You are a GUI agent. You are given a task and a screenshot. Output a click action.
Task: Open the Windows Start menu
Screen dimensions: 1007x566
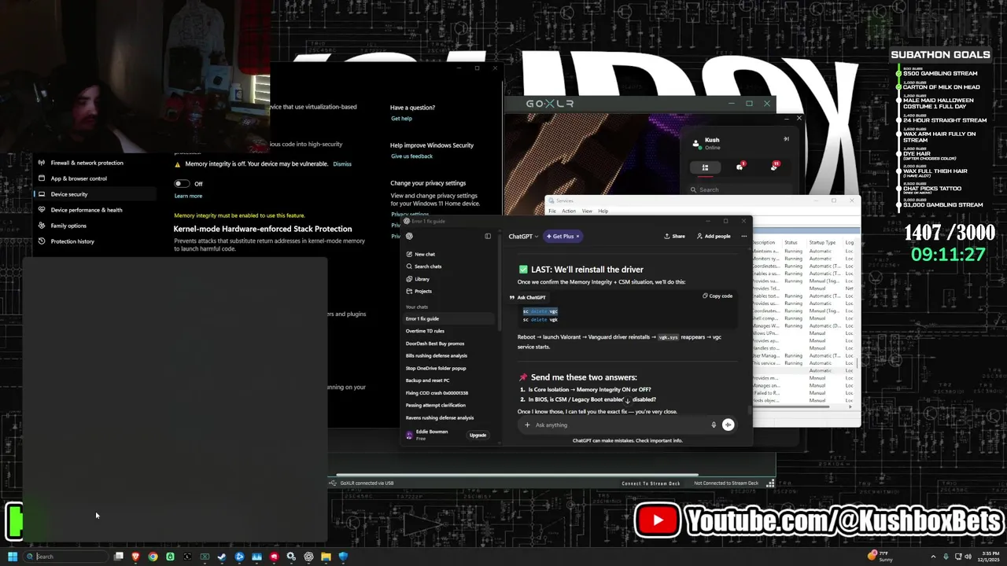tap(12, 557)
